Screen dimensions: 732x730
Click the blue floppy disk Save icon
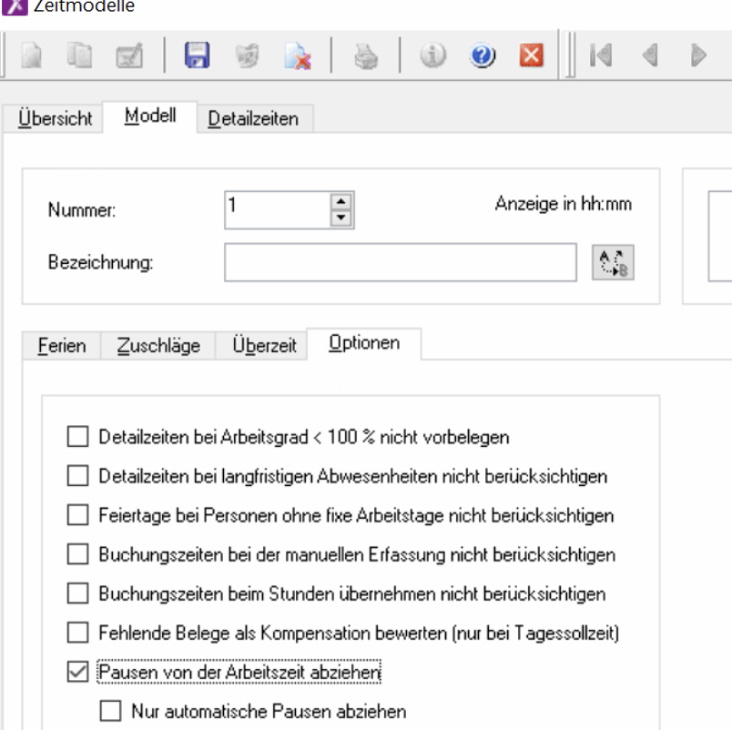pos(197,56)
